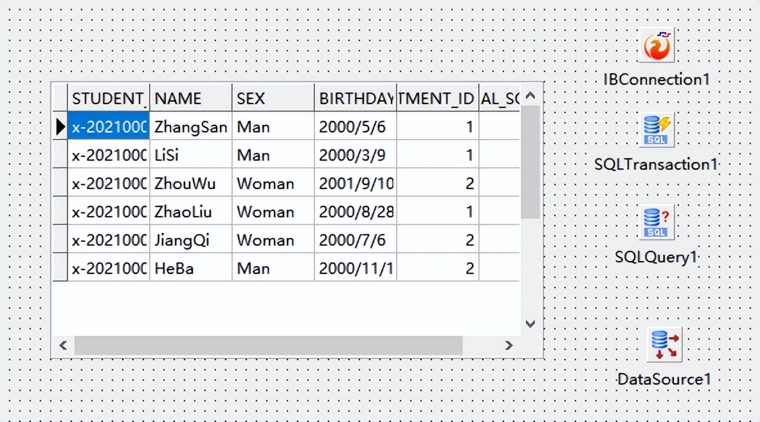Screen dimensions: 760x422
Task: Click the 2000/8/28 birthday cell
Action: [x=355, y=212]
